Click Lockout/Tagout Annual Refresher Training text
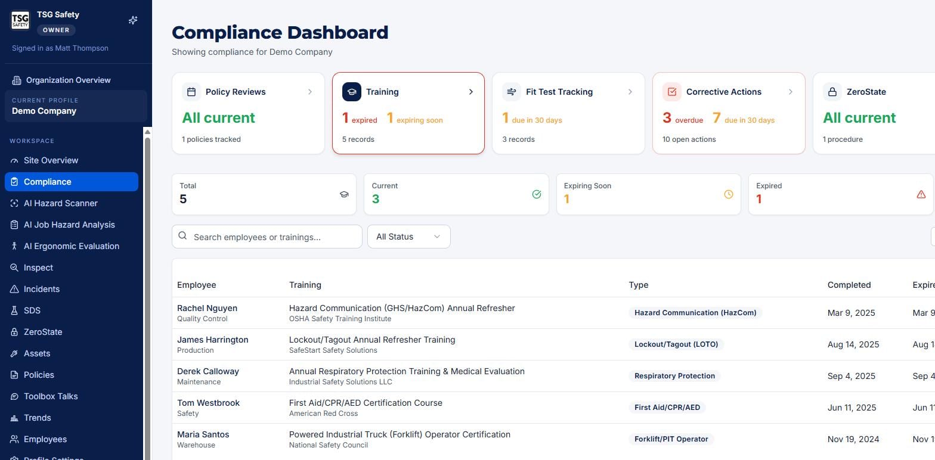The height and width of the screenshot is (460, 935). 372,340
